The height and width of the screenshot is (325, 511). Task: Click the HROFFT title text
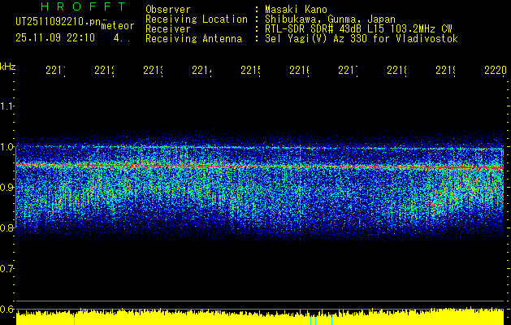click(84, 6)
